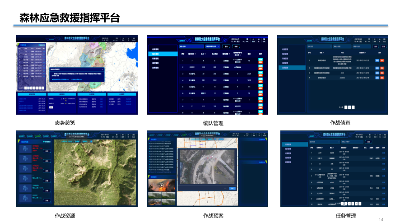Click the blue edit icon in 作战侦查's first row
Image resolution: width=400 pixels, height=223 pixels.
377,60
